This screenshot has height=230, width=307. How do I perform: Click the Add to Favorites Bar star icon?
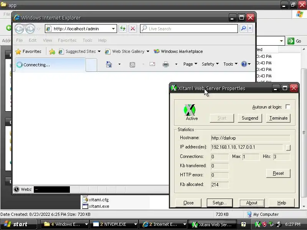tap(52, 51)
